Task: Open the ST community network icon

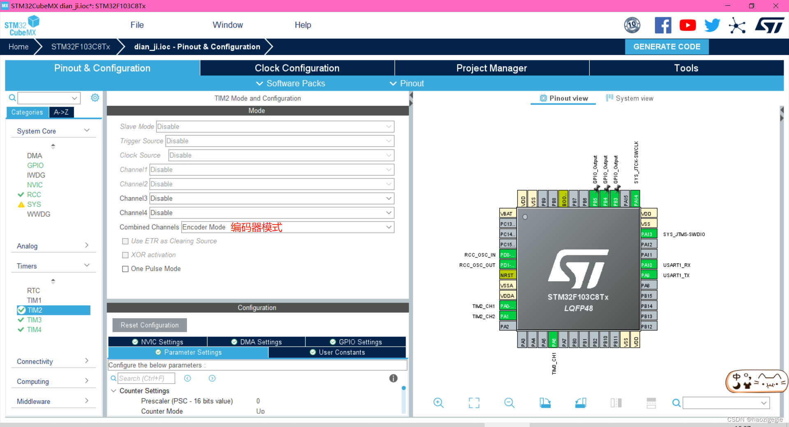Action: [x=737, y=25]
